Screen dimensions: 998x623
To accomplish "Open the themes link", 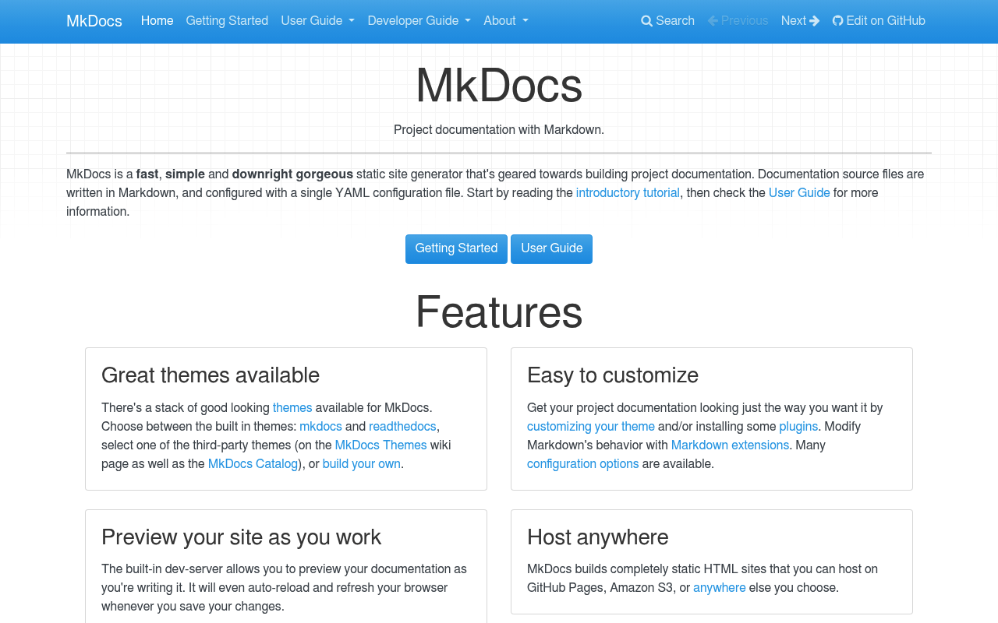I will (292, 408).
